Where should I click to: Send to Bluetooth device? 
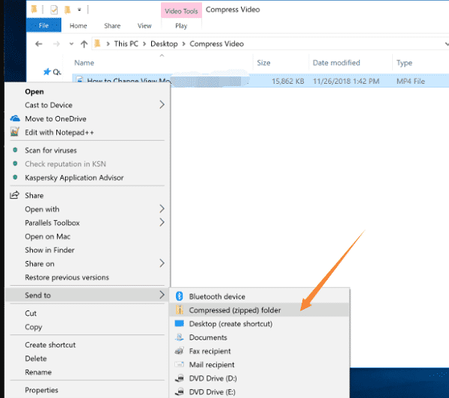tap(260, 296)
